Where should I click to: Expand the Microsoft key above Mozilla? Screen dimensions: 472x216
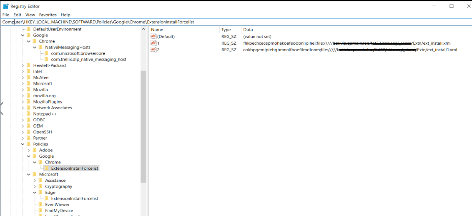[x=23, y=83]
